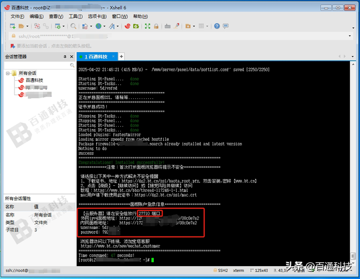Add a new tab with the plus button
This screenshot has width=360, height=279.
coord(121,57)
